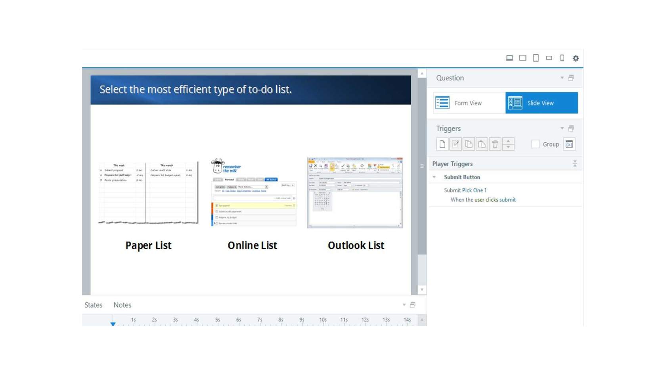
Task: Open Question panel dropdown arrow
Action: (x=562, y=78)
